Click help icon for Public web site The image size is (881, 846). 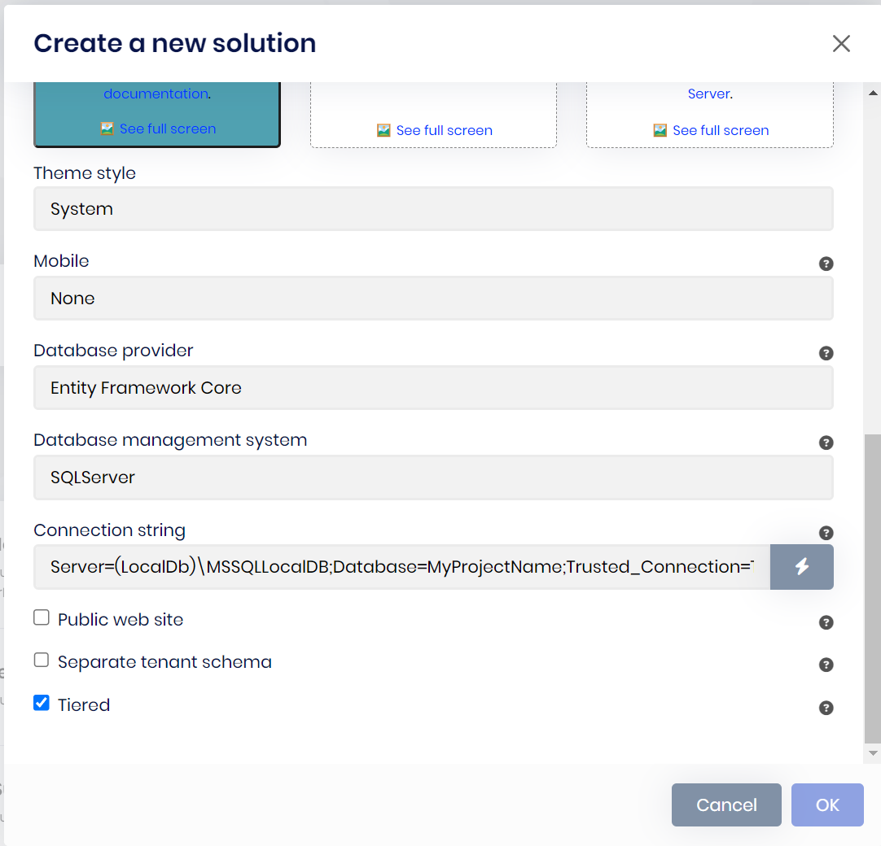point(826,622)
